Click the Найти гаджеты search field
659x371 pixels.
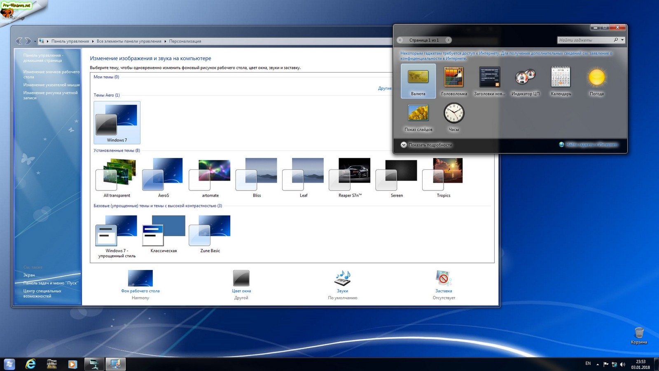[x=584, y=40]
